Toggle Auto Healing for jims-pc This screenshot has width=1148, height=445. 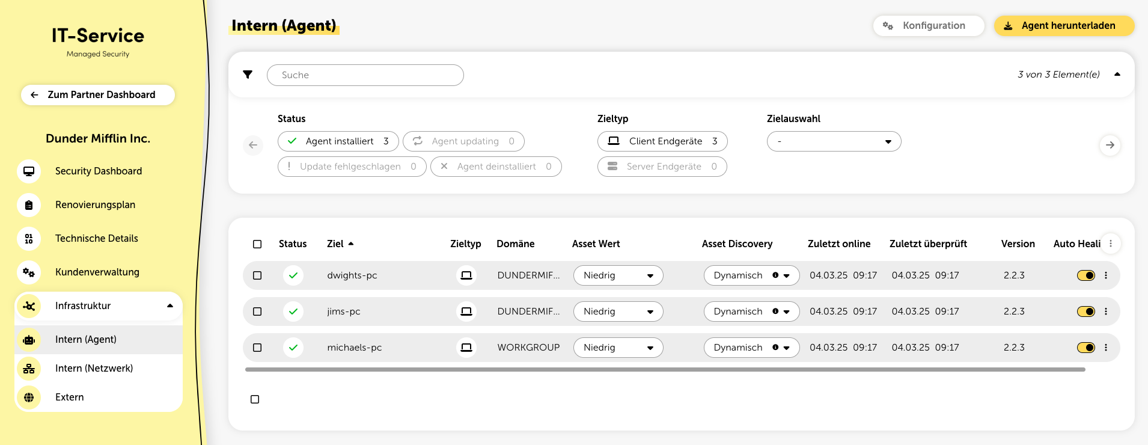tap(1085, 311)
